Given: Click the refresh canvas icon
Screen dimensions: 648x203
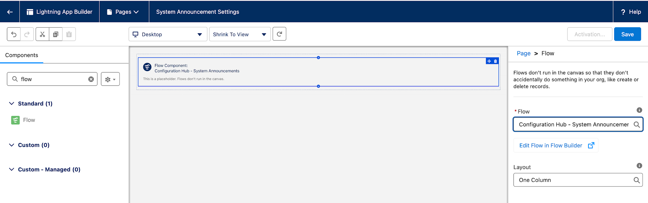Looking at the screenshot, I should click(x=279, y=34).
